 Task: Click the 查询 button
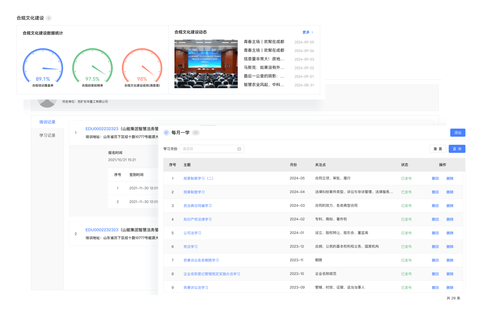point(457,149)
